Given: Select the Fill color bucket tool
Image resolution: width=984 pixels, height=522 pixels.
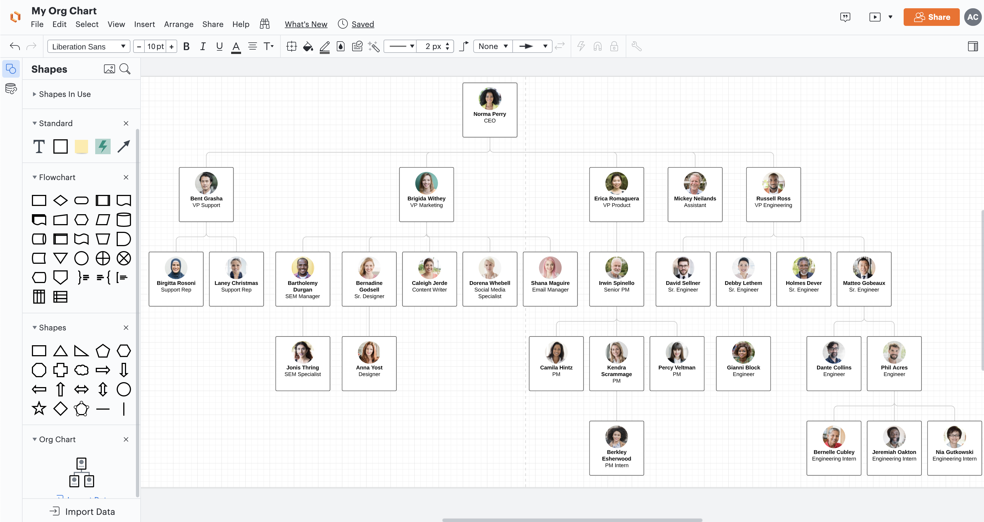Looking at the screenshot, I should coord(308,46).
